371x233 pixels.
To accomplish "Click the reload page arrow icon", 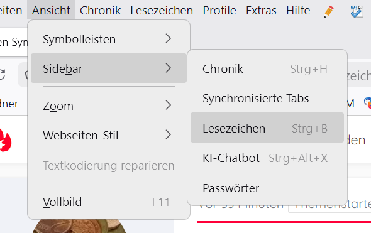I will pos(2,75).
